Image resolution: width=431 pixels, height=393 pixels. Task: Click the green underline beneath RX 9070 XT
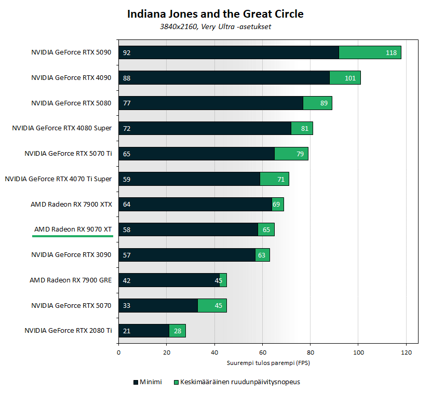click(73, 236)
